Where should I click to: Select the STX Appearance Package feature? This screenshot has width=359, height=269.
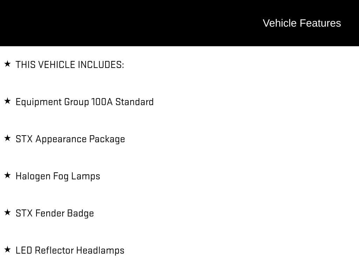tap(70, 139)
